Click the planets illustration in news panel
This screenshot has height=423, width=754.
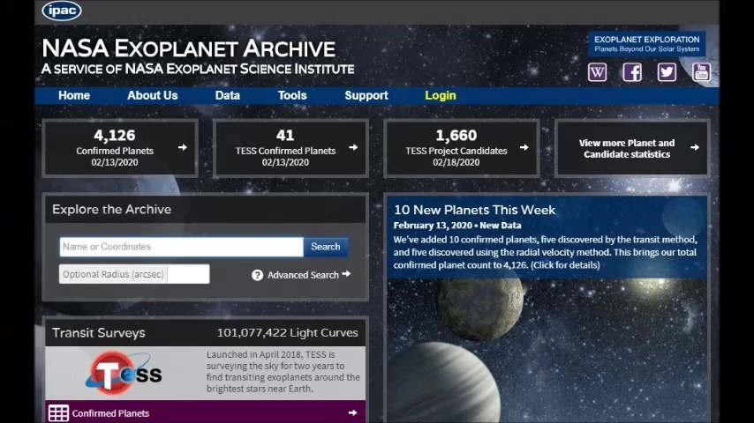[547, 350]
